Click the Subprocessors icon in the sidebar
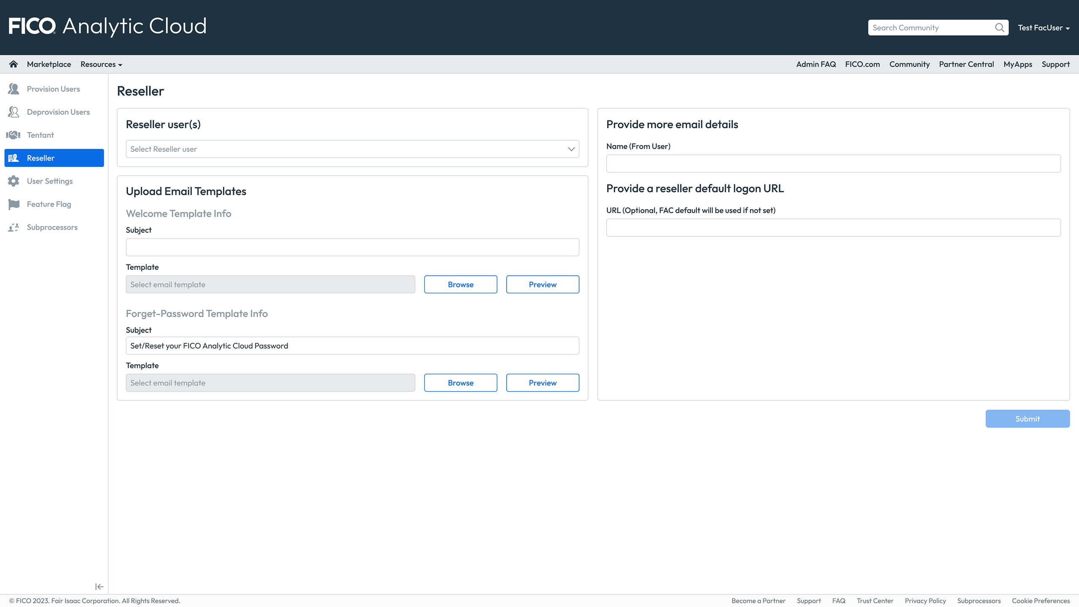Viewport: 1079px width, 607px height. coord(13,227)
